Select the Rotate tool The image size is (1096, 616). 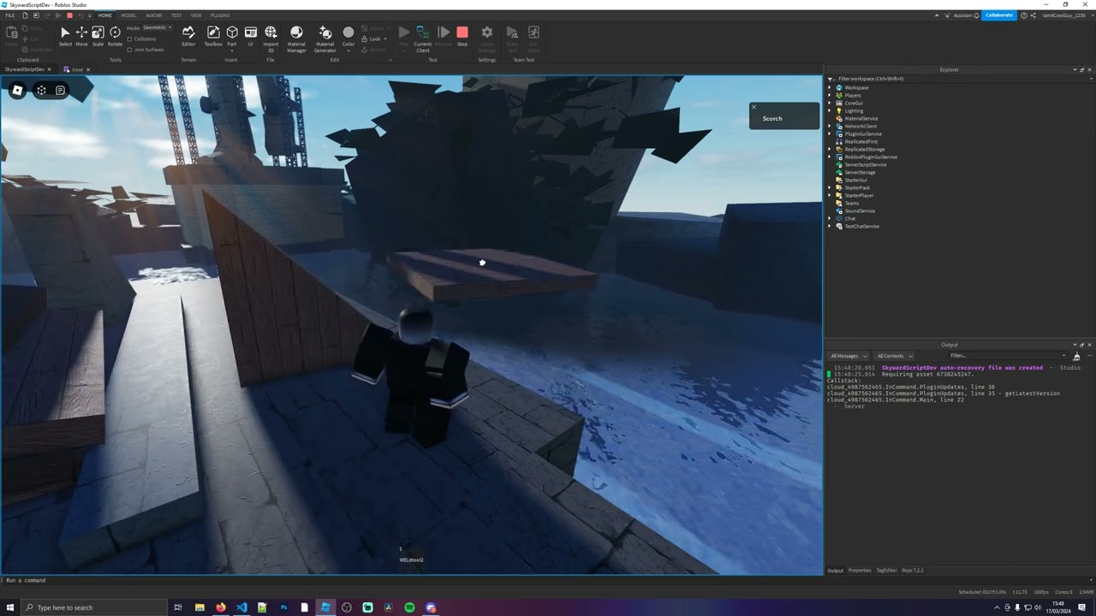115,35
